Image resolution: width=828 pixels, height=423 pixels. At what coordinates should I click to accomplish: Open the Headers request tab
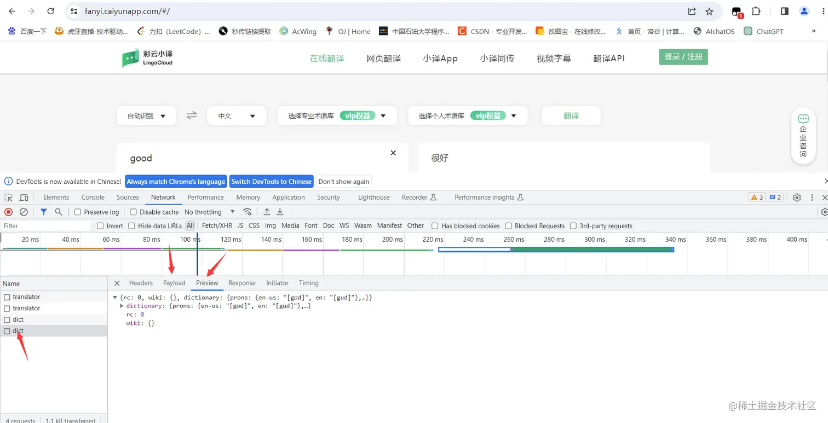[141, 283]
